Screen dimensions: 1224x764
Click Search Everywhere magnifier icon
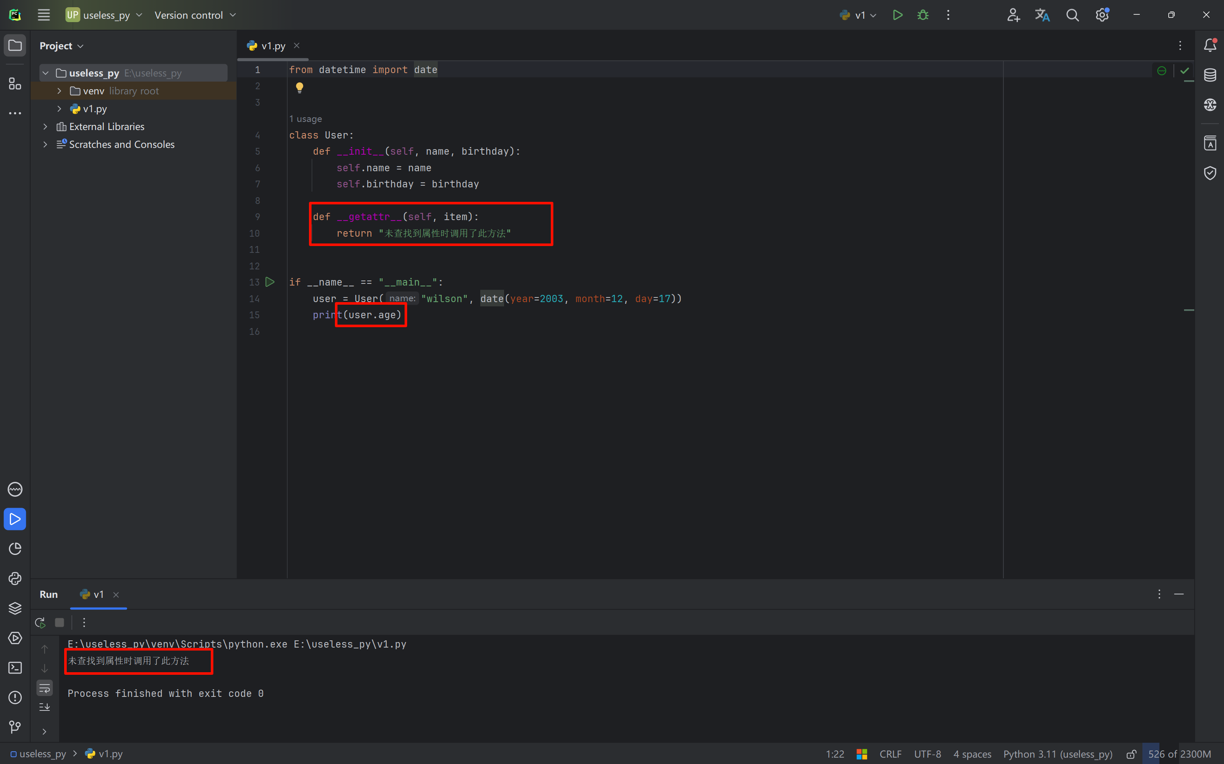(x=1072, y=15)
